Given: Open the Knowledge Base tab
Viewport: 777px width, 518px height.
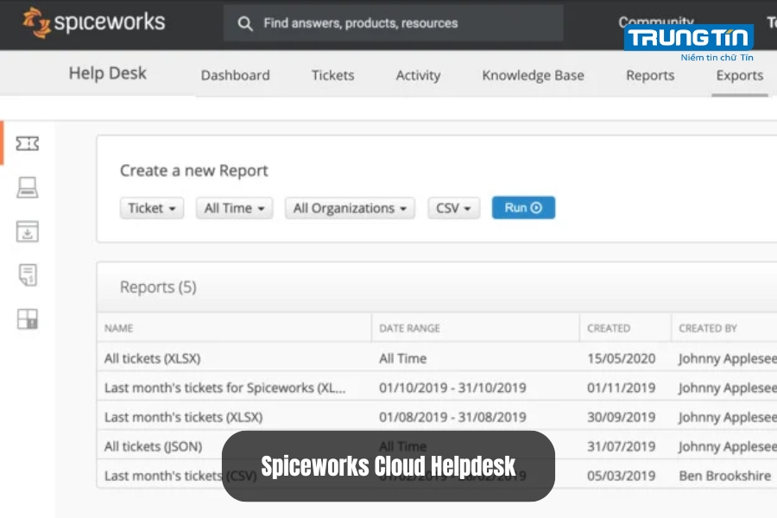Looking at the screenshot, I should pyautogui.click(x=532, y=76).
